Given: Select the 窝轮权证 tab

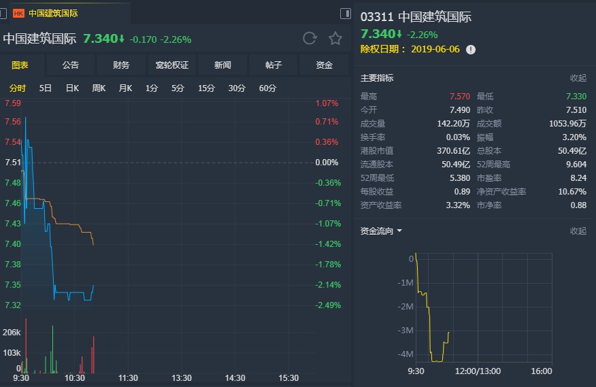Looking at the screenshot, I should (x=171, y=65).
